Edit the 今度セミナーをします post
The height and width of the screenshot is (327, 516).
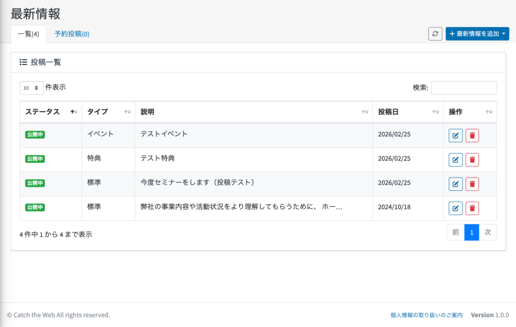(456, 184)
